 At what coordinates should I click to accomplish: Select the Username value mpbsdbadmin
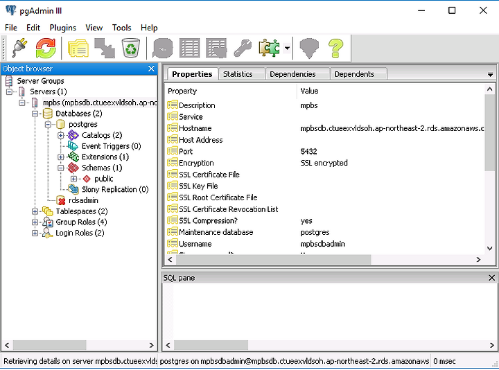click(x=323, y=244)
